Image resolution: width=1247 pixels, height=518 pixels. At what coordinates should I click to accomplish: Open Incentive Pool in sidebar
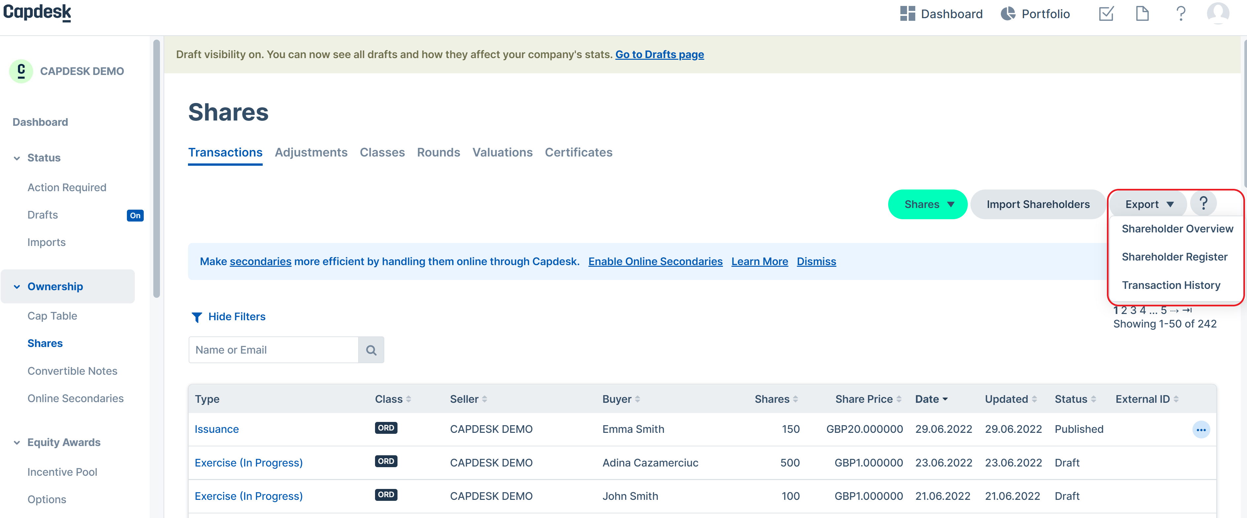[62, 472]
